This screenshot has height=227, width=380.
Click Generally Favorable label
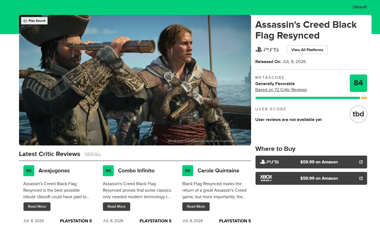point(275,84)
